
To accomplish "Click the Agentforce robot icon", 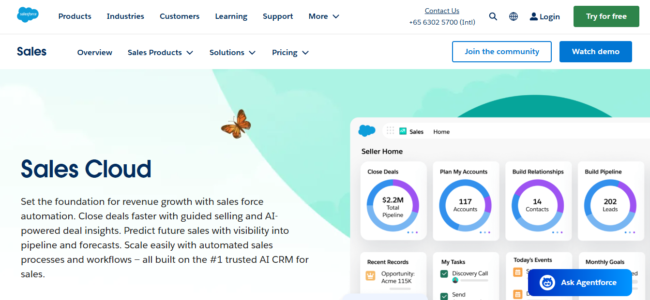I will (547, 283).
